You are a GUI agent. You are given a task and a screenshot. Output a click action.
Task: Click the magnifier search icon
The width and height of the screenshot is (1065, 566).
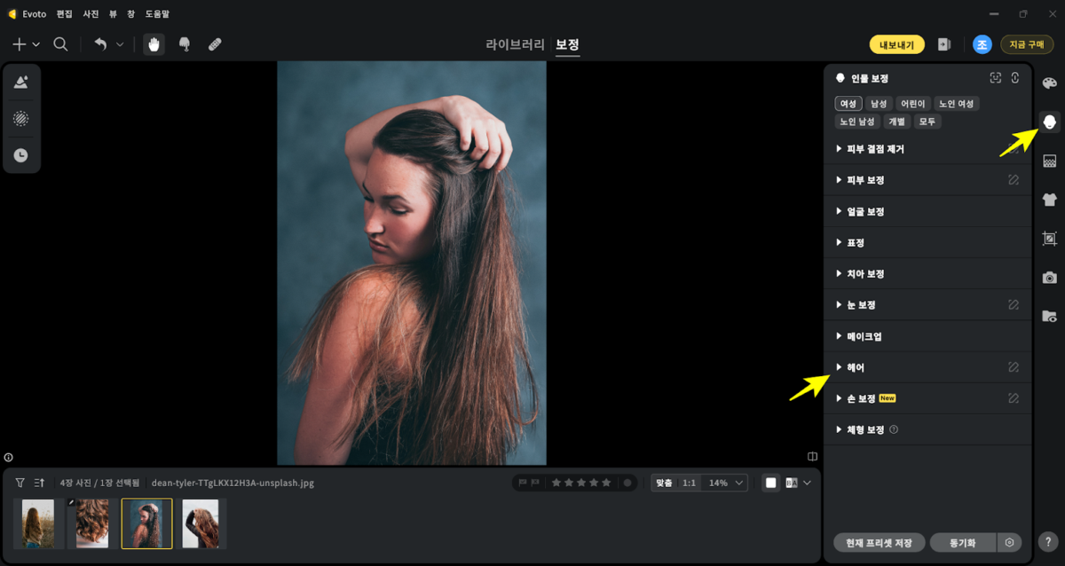point(60,44)
